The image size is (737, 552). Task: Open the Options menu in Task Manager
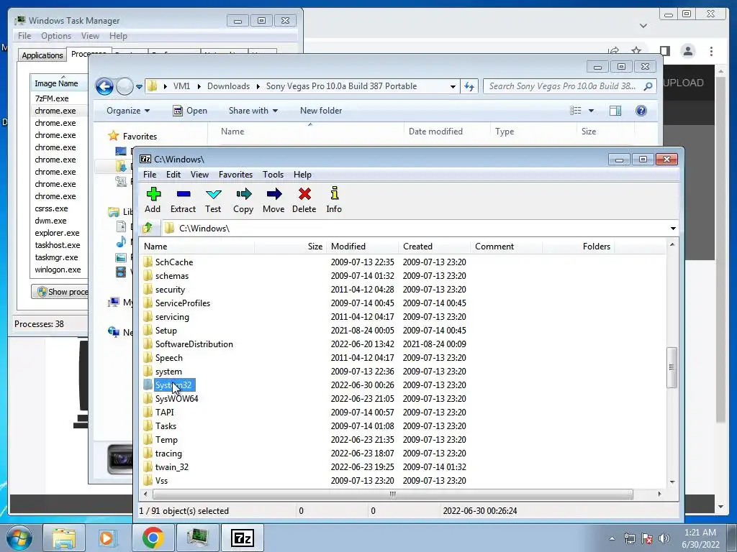click(56, 36)
